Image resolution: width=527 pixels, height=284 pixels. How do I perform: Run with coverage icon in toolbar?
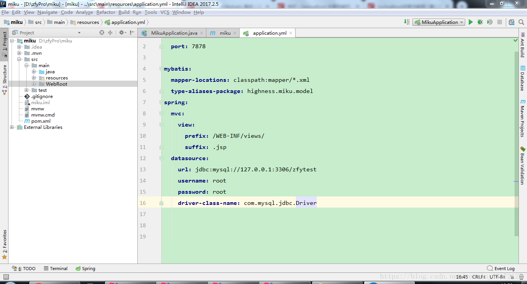[x=490, y=22]
